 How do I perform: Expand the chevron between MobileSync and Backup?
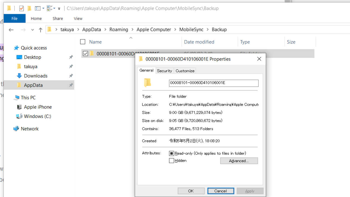click(208, 30)
